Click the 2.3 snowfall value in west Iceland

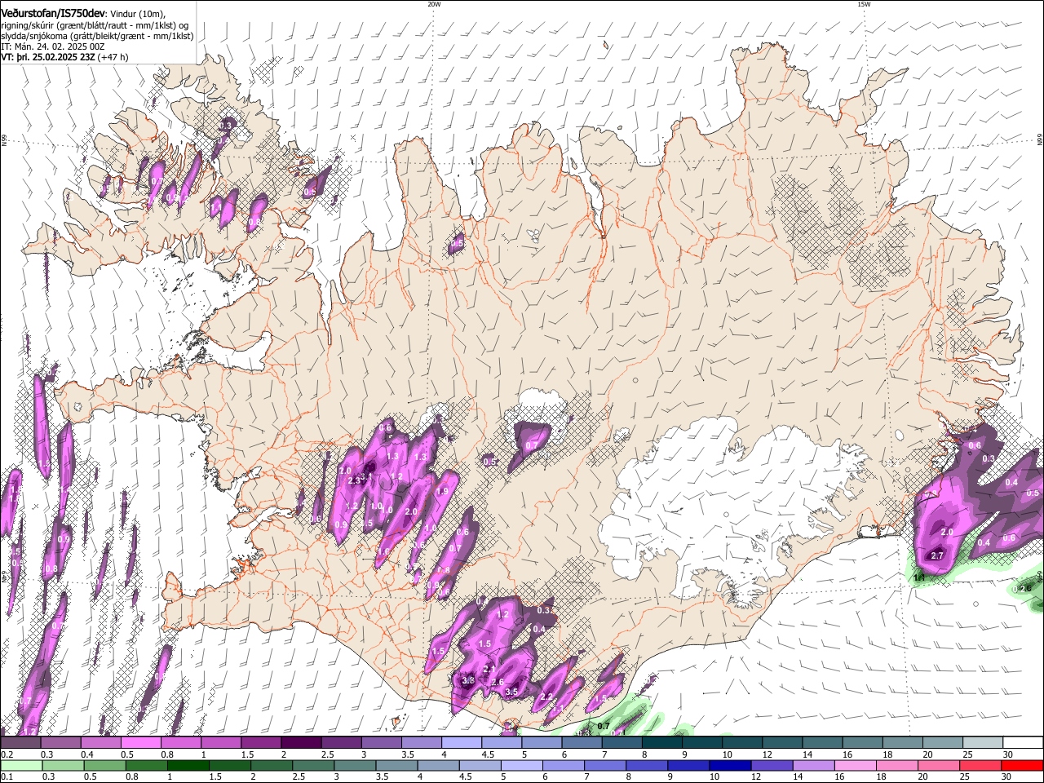[x=354, y=481]
